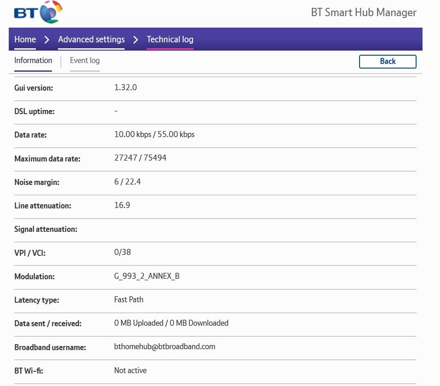Select Gui version value 1.32.0
The height and width of the screenshot is (386, 440).
coord(126,87)
